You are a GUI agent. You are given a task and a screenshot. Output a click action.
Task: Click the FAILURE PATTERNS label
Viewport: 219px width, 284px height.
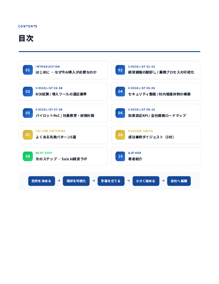(50, 131)
